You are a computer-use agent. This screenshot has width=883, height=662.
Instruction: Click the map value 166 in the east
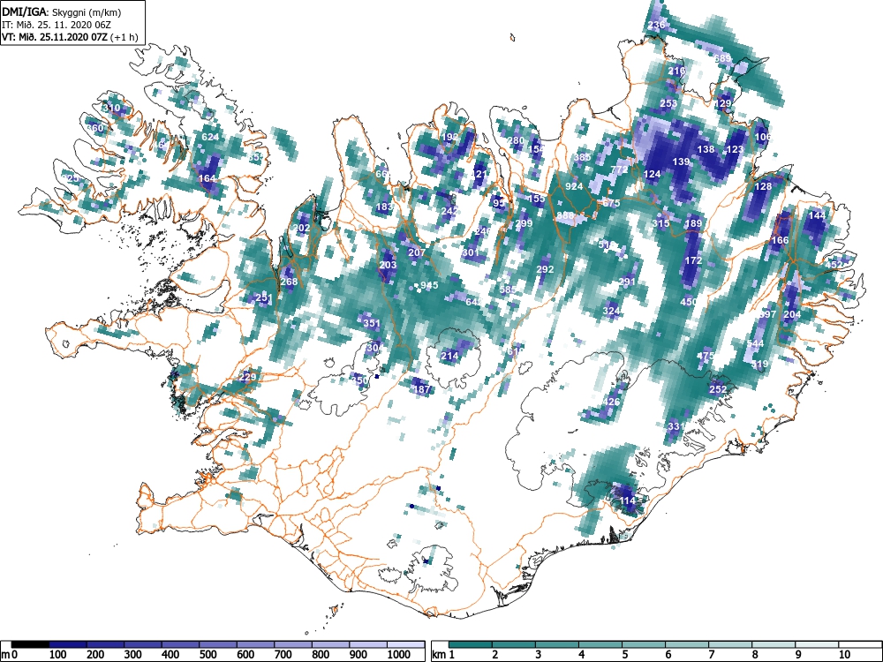coord(780,240)
